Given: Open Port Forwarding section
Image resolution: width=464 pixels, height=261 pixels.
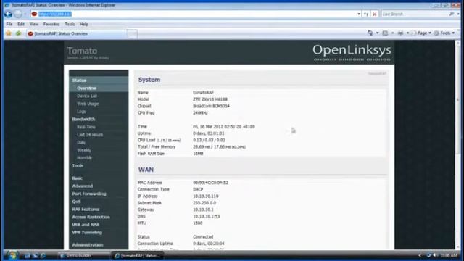Looking at the screenshot, I should (x=89, y=194).
